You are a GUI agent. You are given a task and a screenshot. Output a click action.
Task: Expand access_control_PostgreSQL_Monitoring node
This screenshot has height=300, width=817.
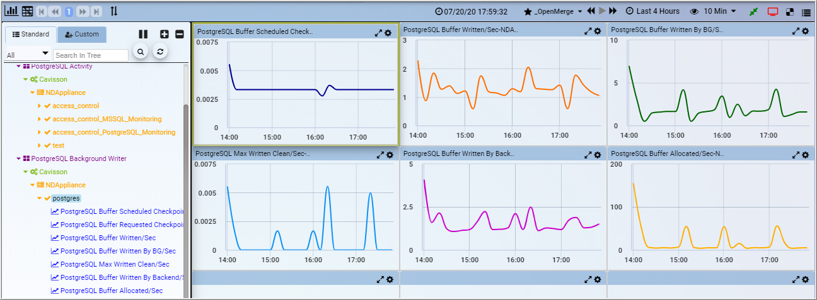(x=39, y=132)
